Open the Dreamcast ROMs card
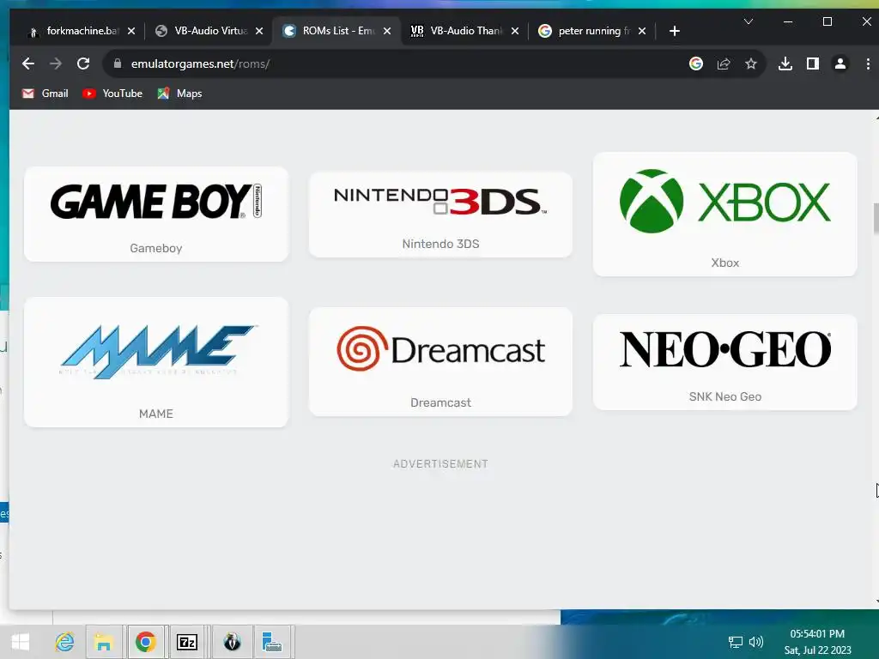 click(x=440, y=361)
